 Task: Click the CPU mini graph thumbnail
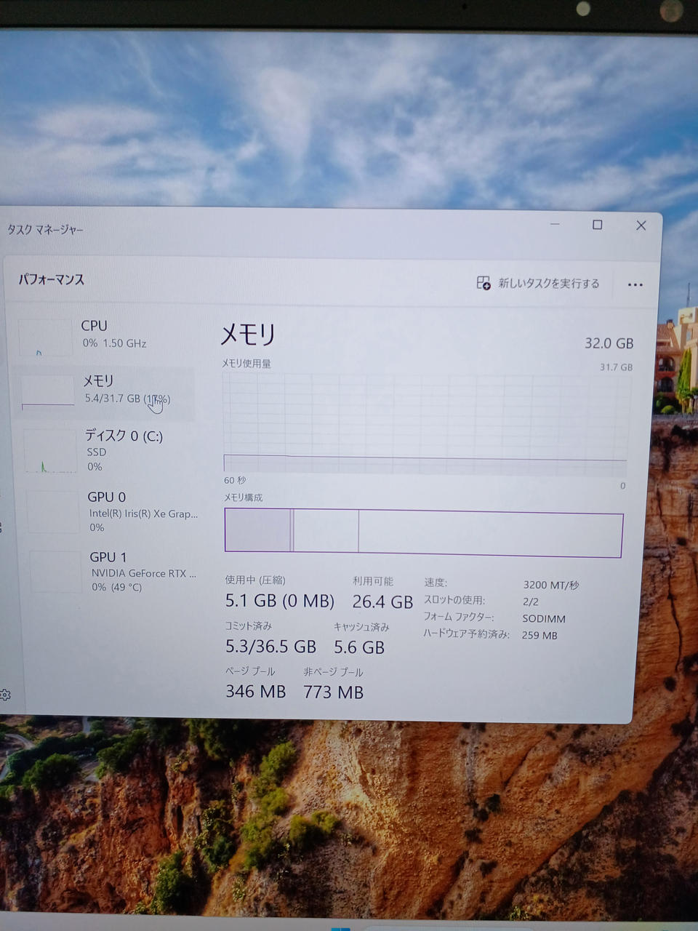(45, 338)
